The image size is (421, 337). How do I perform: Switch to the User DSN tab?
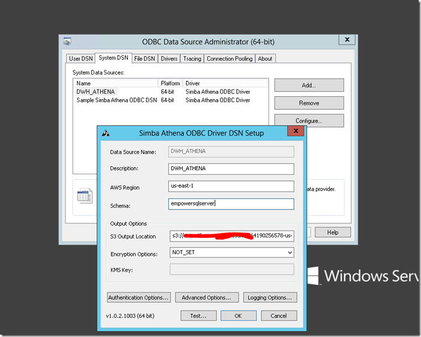(x=80, y=58)
